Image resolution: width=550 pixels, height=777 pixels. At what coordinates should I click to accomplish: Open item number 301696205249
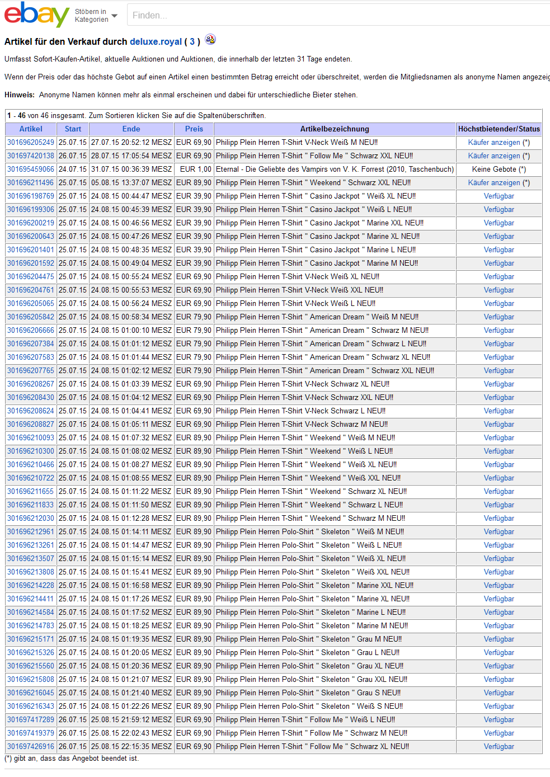31,143
